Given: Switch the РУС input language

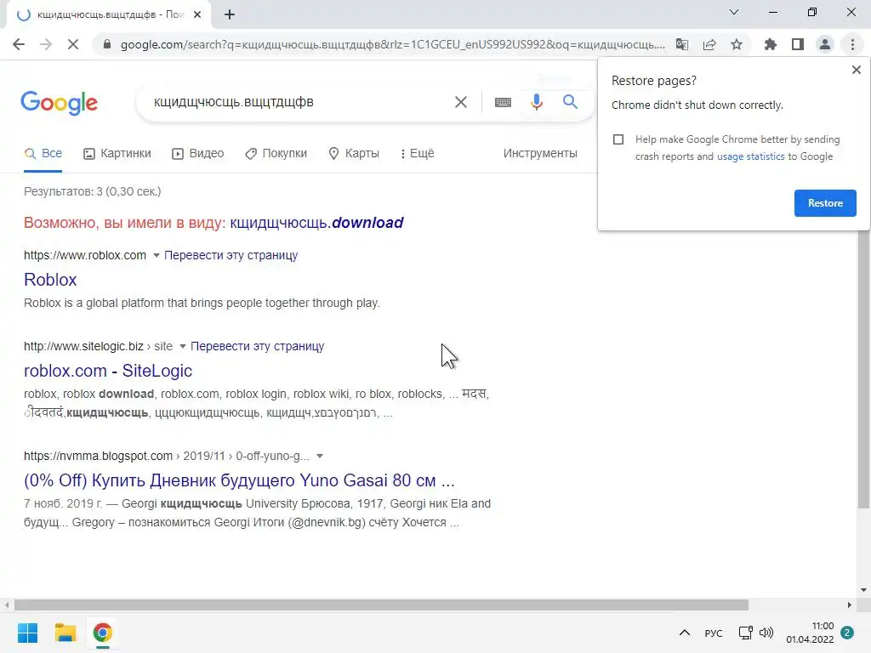Looking at the screenshot, I should (x=714, y=633).
